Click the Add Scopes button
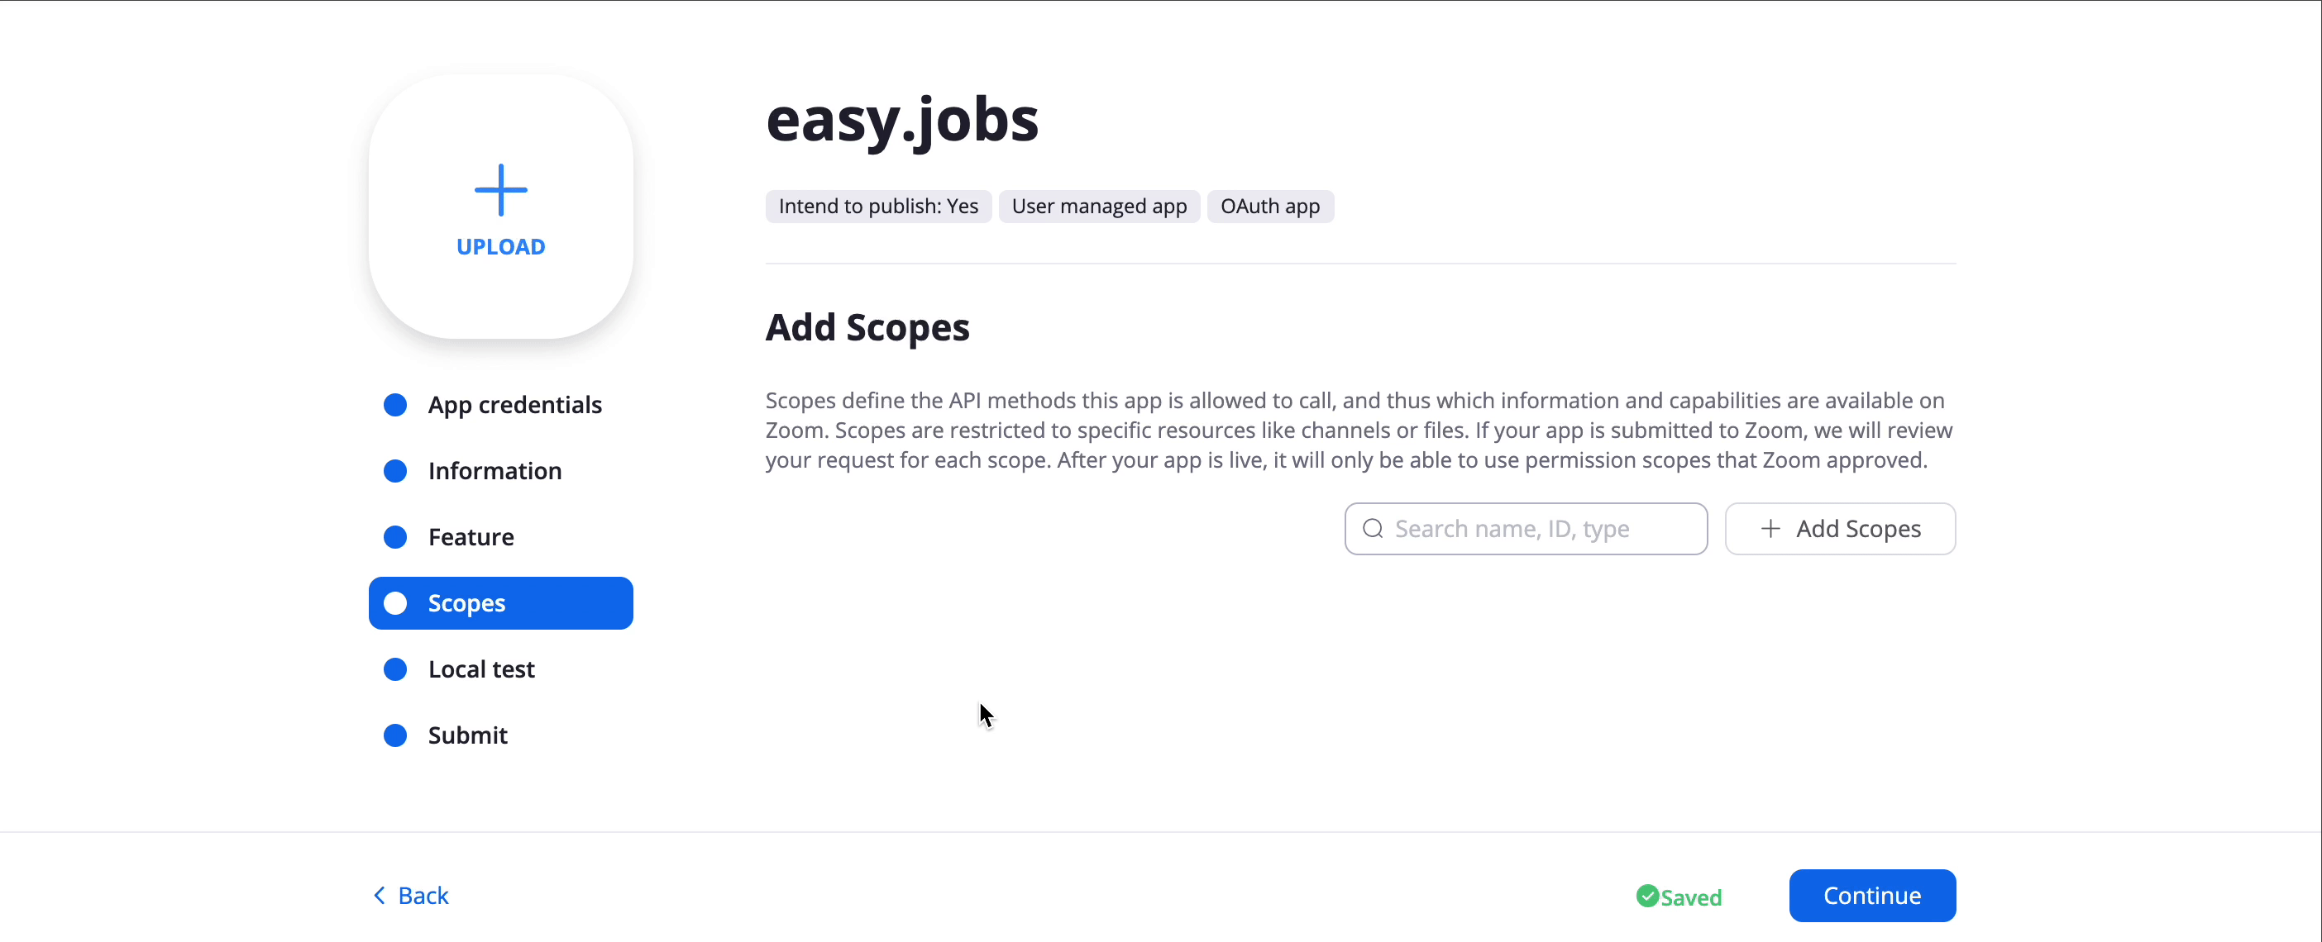 pyautogui.click(x=1840, y=529)
